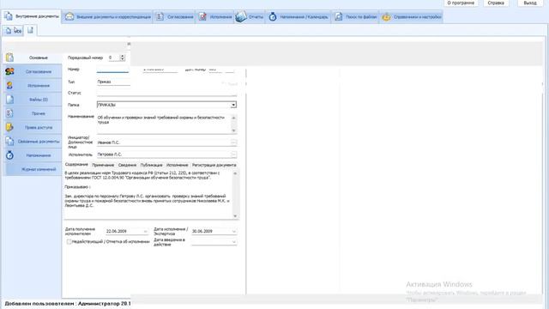Open the top Исполнение section icon
Viewport: 549px width, 309px height.
(x=202, y=16)
